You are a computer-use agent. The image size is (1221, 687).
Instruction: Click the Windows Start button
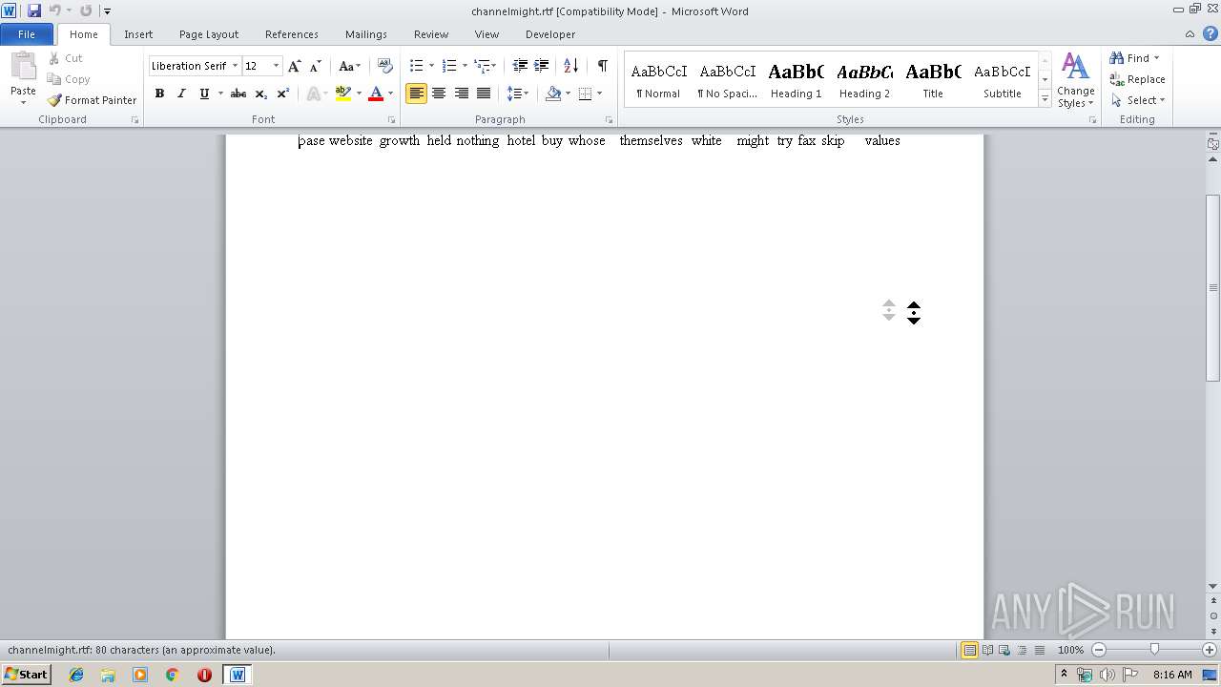pyautogui.click(x=27, y=675)
